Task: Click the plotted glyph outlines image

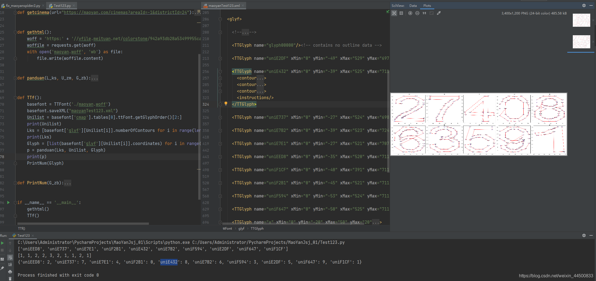Action: click(479, 124)
